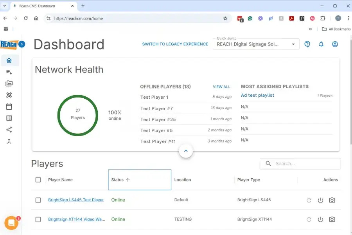This screenshot has width=352, height=235.
Task: Restart the BrightSign LS445 Test Player
Action: pyautogui.click(x=309, y=200)
